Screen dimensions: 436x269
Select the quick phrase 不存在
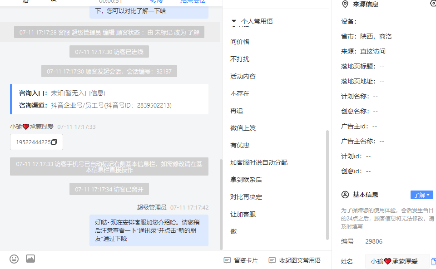click(x=240, y=93)
